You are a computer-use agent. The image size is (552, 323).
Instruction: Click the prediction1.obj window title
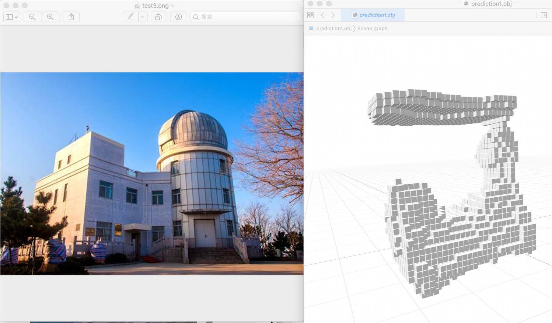491,4
